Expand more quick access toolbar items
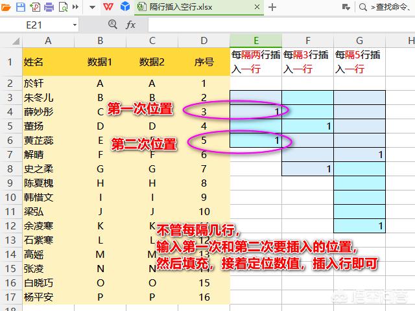Screen dimensions: 415x311 point(76,7)
